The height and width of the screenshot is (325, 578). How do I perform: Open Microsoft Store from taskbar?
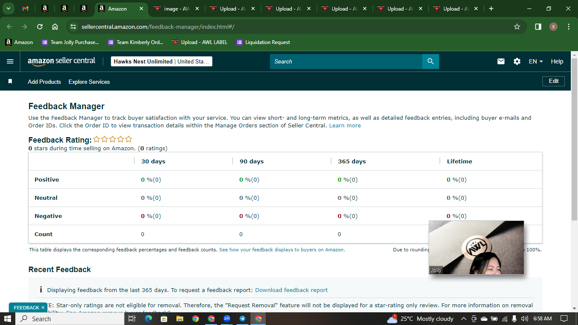[164, 319]
